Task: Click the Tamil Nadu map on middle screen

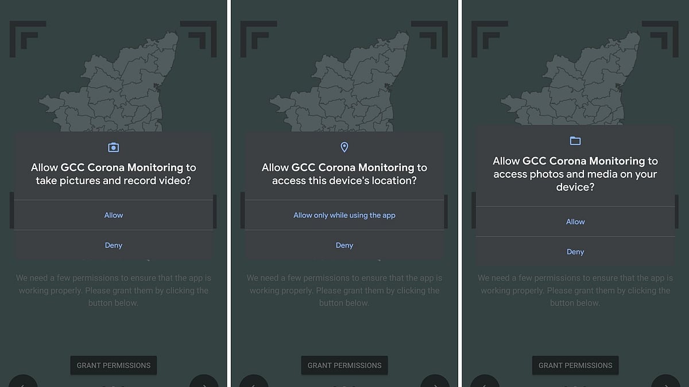Action: pyautogui.click(x=339, y=81)
